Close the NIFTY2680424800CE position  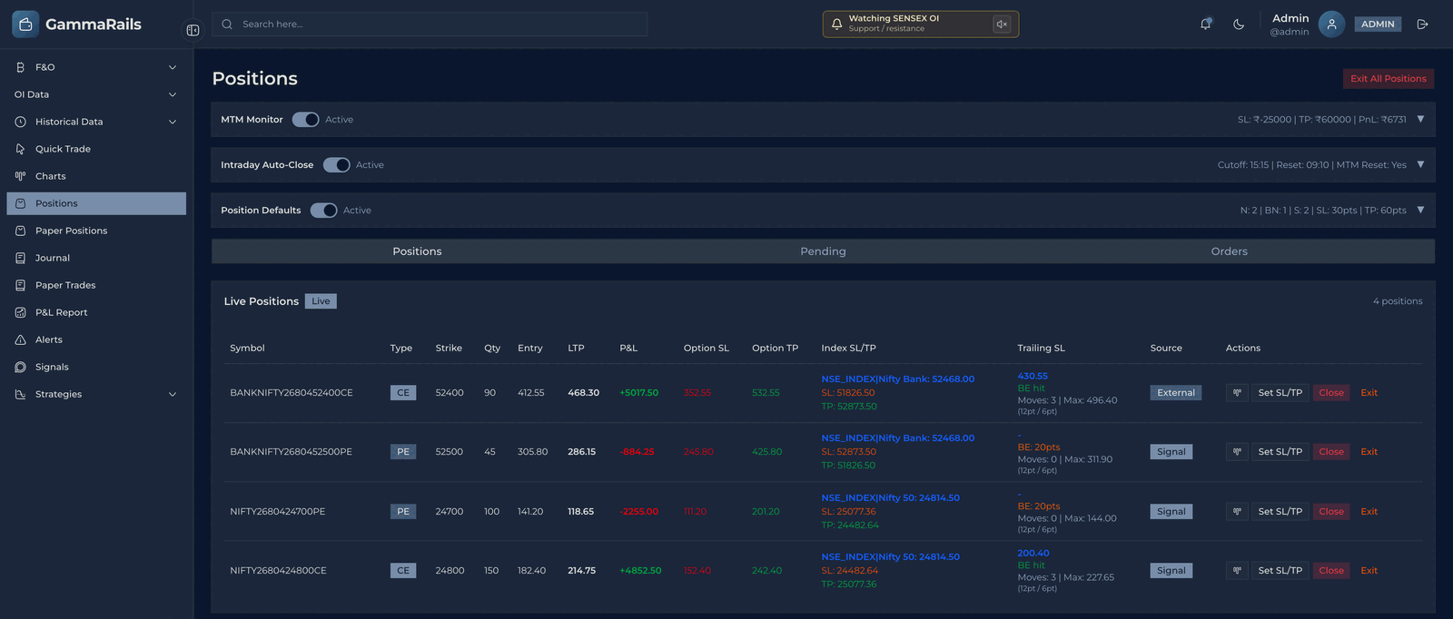pyautogui.click(x=1331, y=571)
